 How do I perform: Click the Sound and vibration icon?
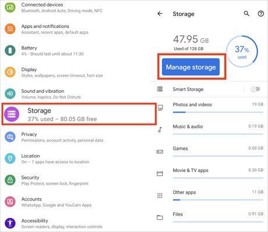(x=10, y=94)
